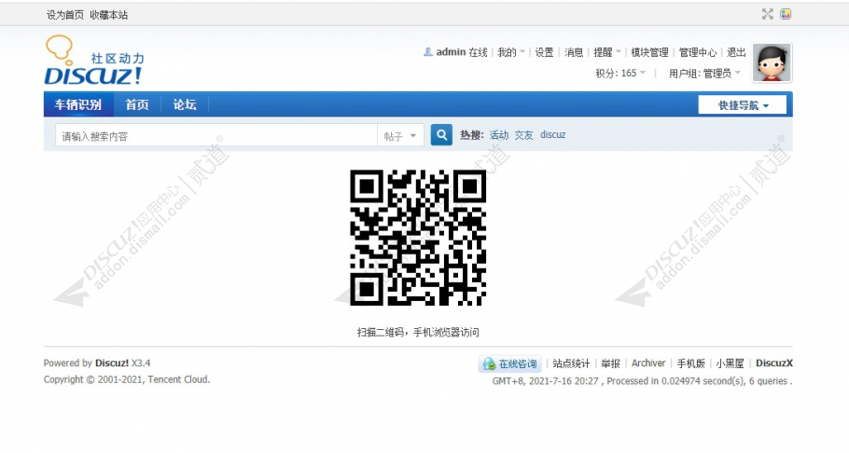The width and height of the screenshot is (849, 453).
Task: Click 收藏本站 link
Action: (x=109, y=15)
